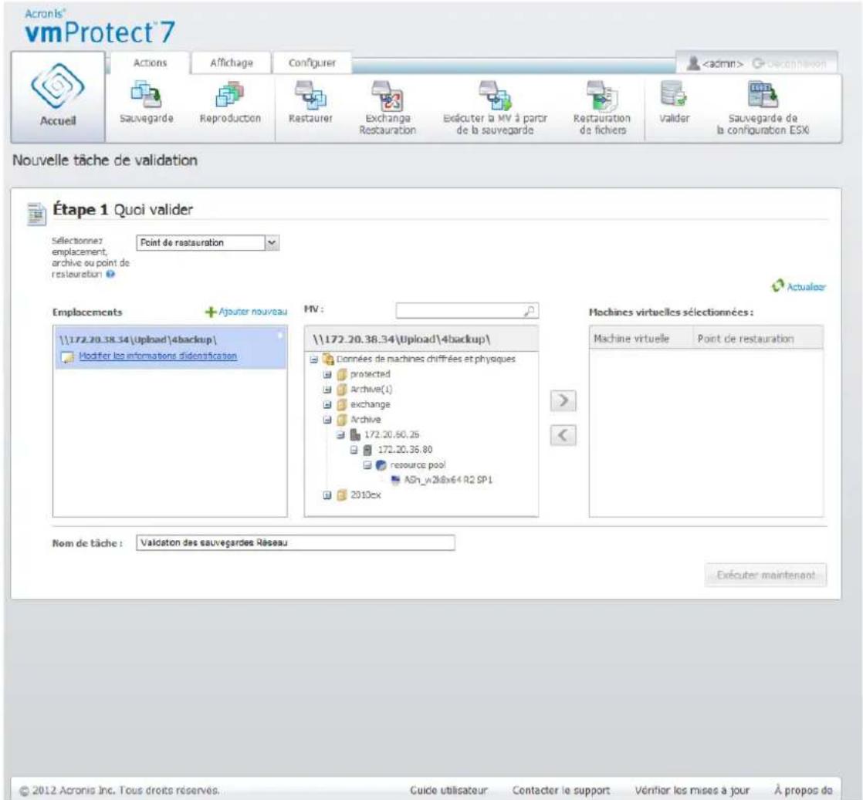Open À propos de footer link
This screenshot has width=863, height=800.
click(803, 790)
